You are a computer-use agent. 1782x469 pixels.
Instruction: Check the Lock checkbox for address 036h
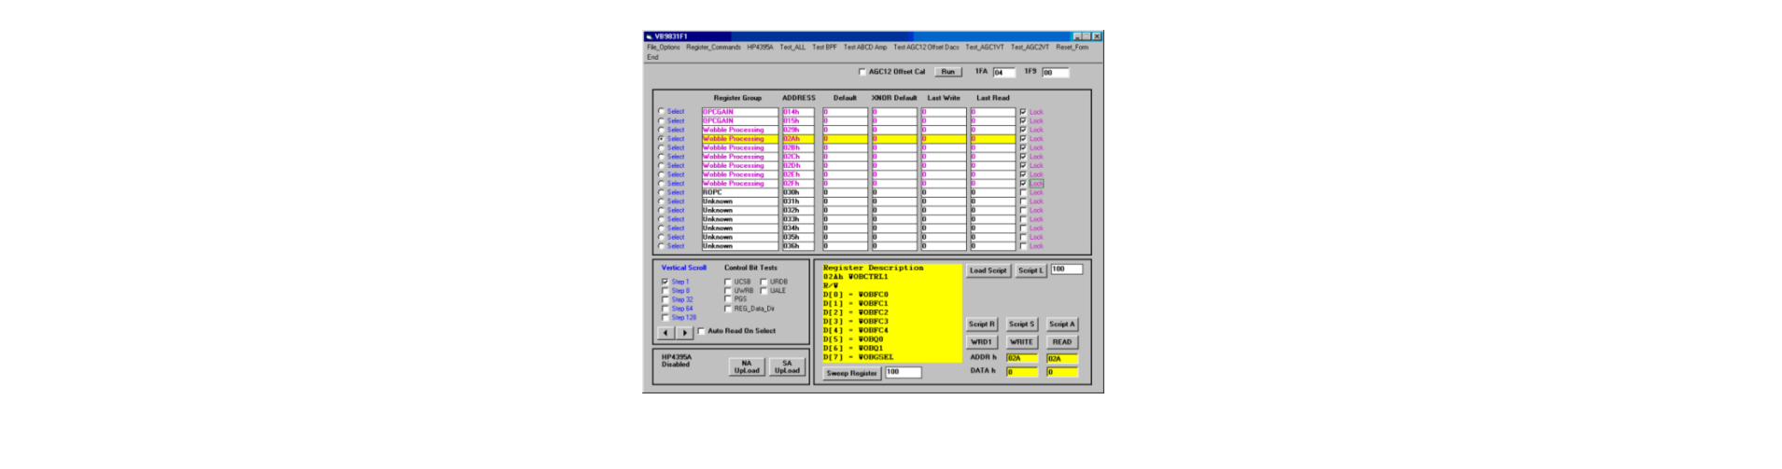pyautogui.click(x=1023, y=246)
